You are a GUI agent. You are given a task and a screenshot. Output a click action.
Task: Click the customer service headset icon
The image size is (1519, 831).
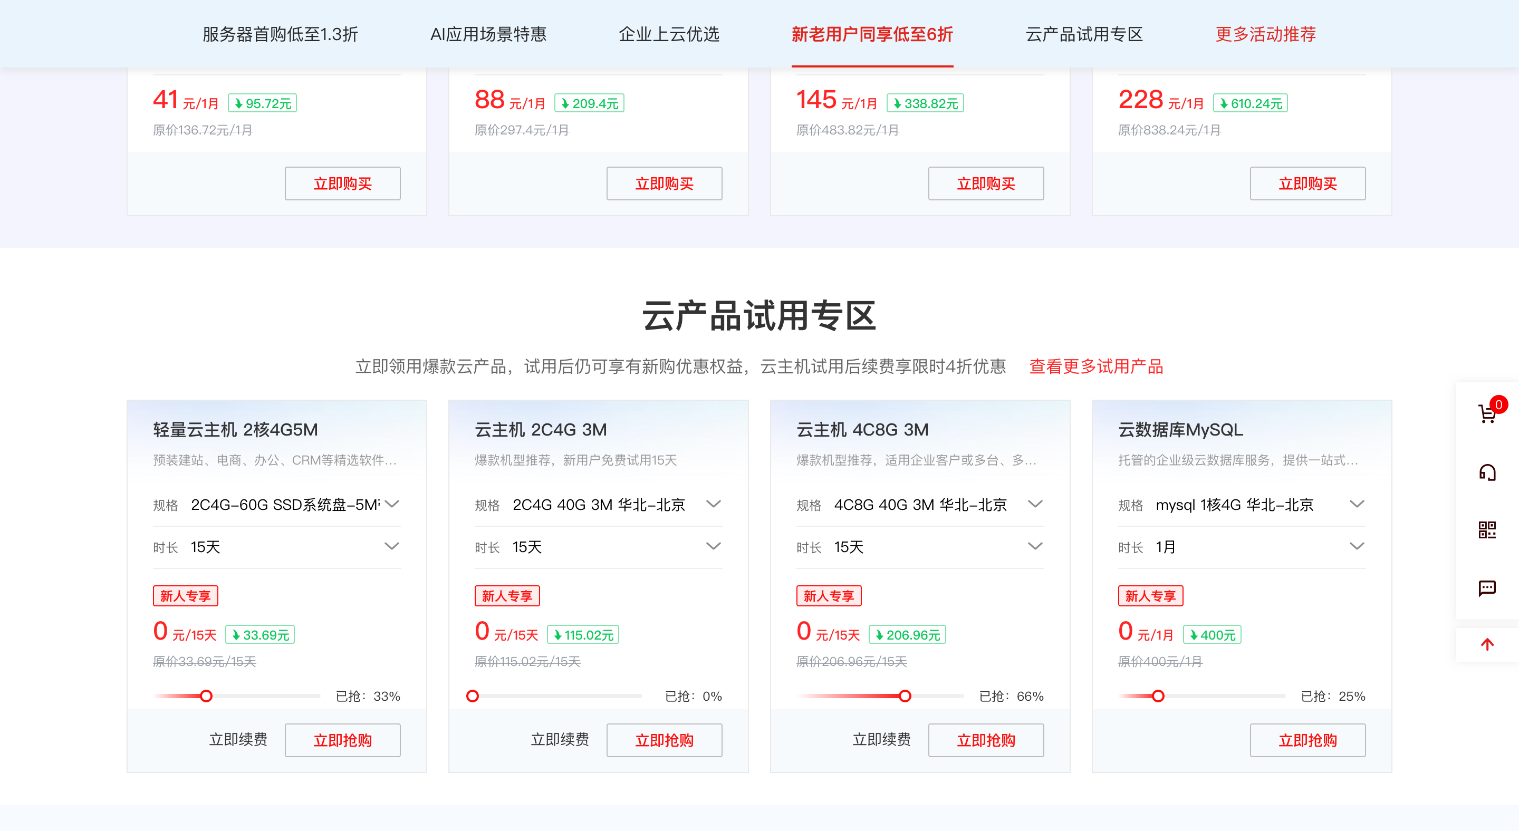[x=1487, y=472]
